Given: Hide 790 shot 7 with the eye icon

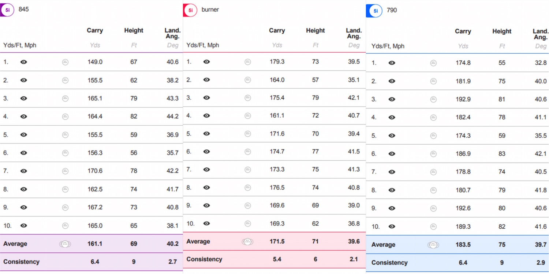Looking at the screenshot, I should tap(392, 172).
